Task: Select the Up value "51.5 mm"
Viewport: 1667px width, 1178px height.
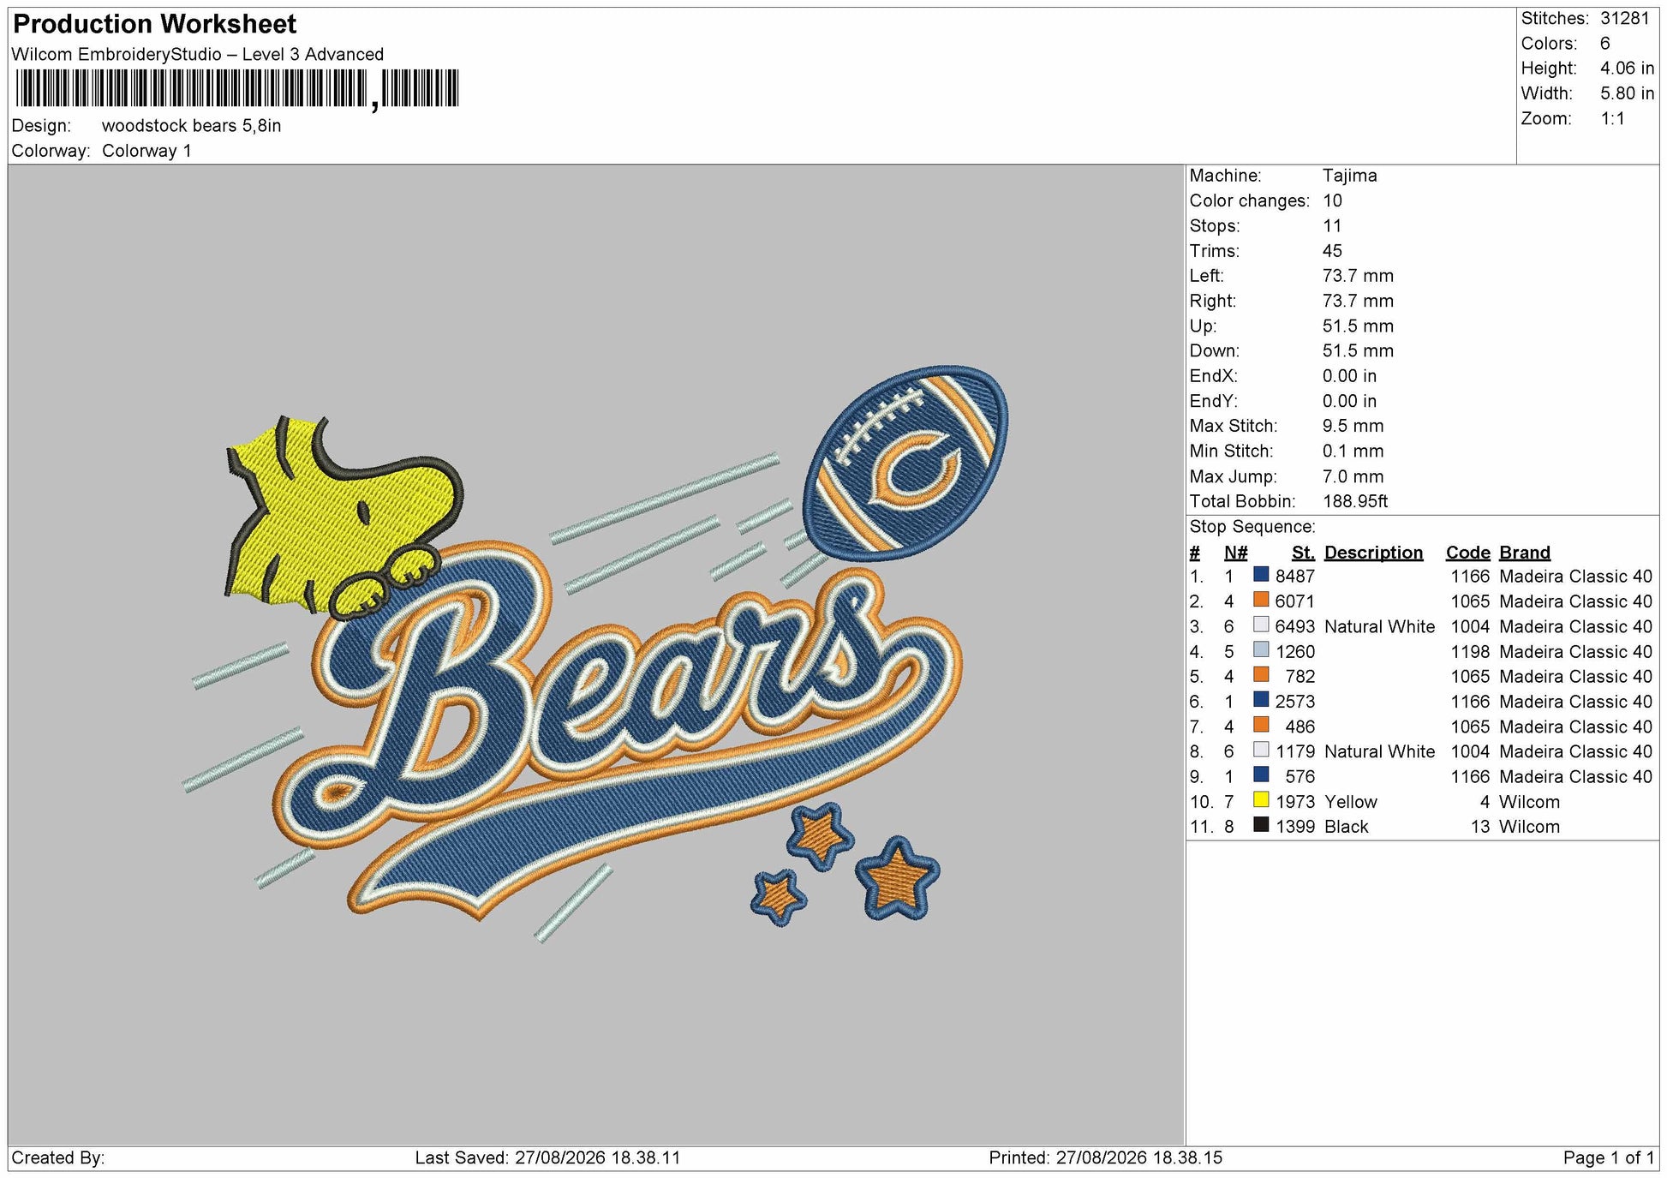Action: 1358,326
